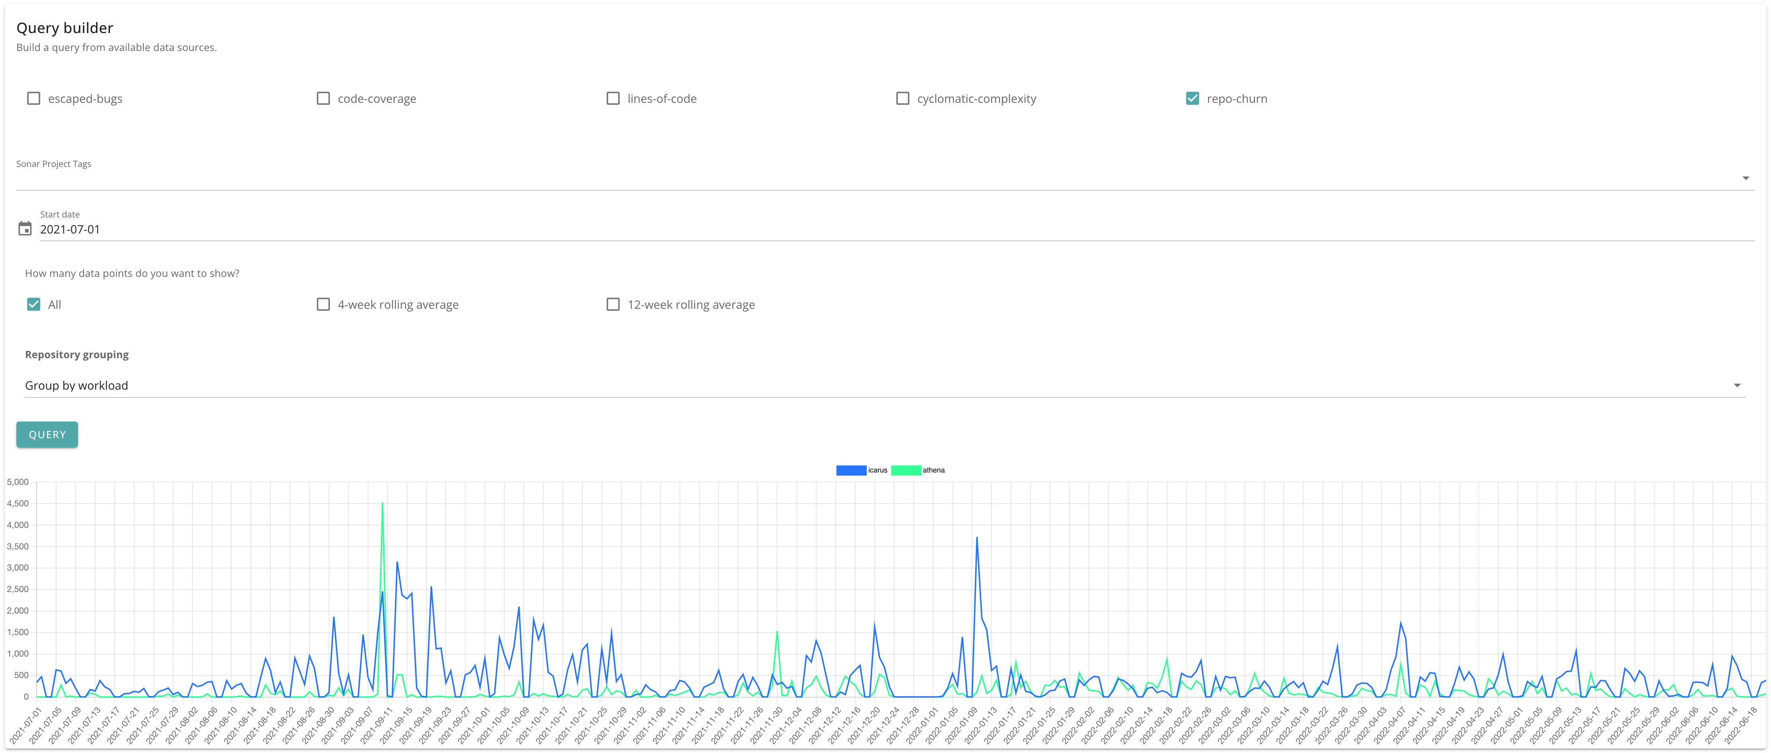1771x753 pixels.
Task: Click the Start date input field
Action: tap(897, 229)
